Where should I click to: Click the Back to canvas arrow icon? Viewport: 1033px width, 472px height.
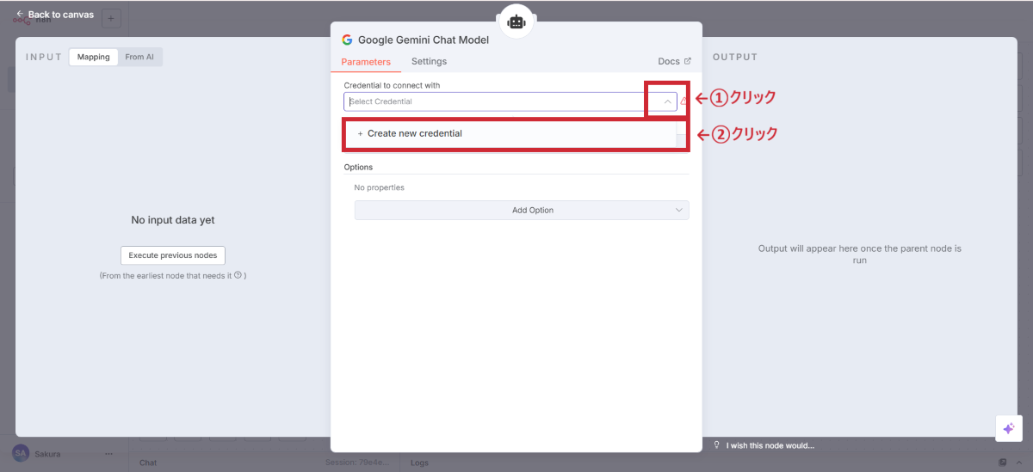click(20, 15)
